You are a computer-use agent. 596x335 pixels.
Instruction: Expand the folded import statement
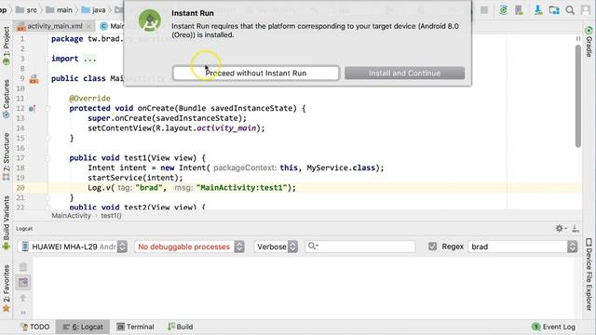[x=89, y=59]
